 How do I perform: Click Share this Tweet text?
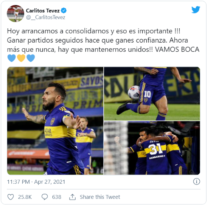(x=100, y=197)
